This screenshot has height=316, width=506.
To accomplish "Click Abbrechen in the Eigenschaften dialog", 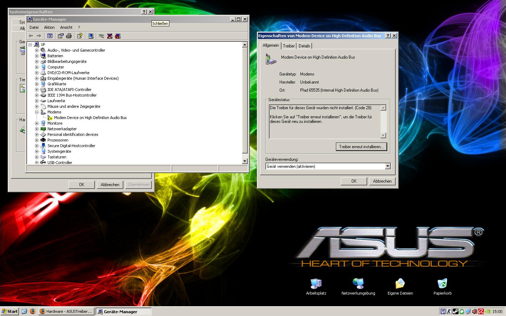I will (382, 181).
